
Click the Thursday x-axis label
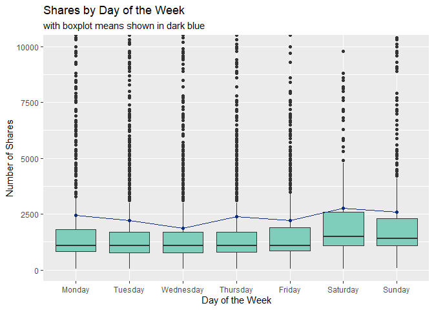click(236, 289)
